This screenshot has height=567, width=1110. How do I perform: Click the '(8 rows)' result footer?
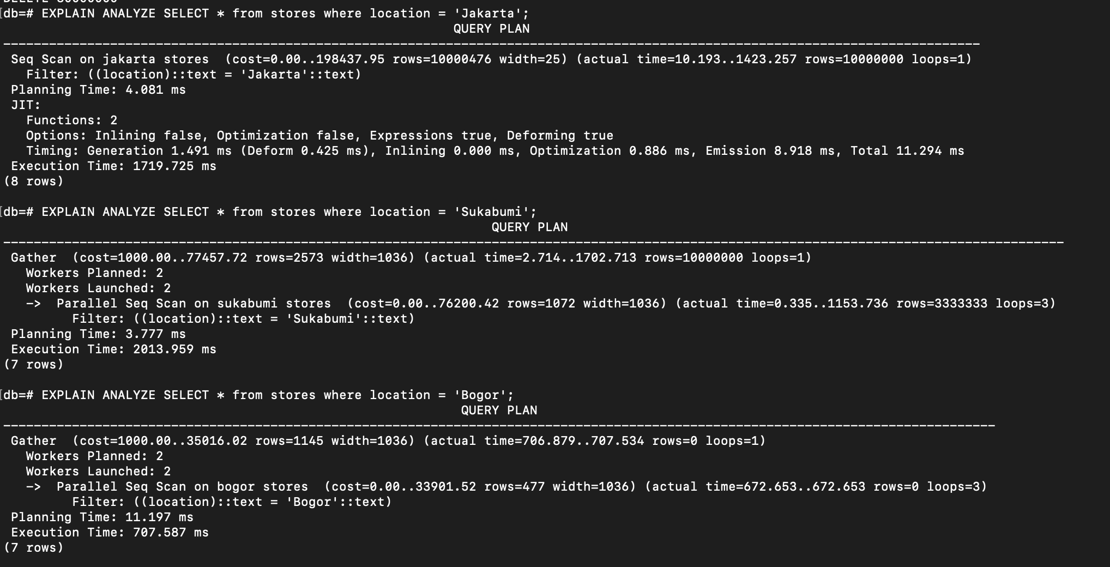[33, 182]
